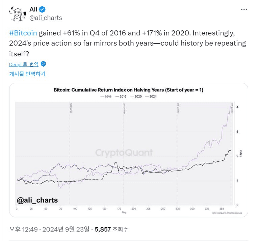Click the blue verified badge next to Ali

click(42, 9)
